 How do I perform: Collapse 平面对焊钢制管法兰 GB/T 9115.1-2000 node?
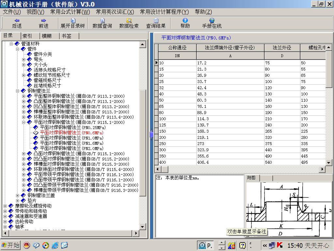tap(23, 122)
